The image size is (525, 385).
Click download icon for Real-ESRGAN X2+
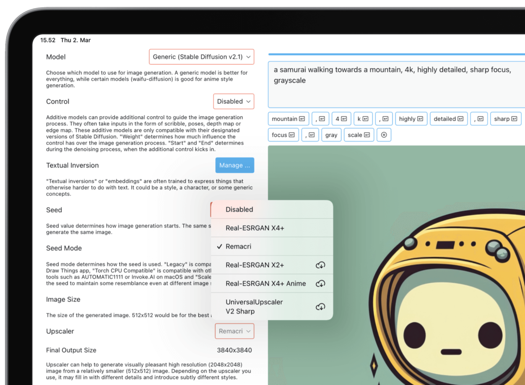pos(320,265)
